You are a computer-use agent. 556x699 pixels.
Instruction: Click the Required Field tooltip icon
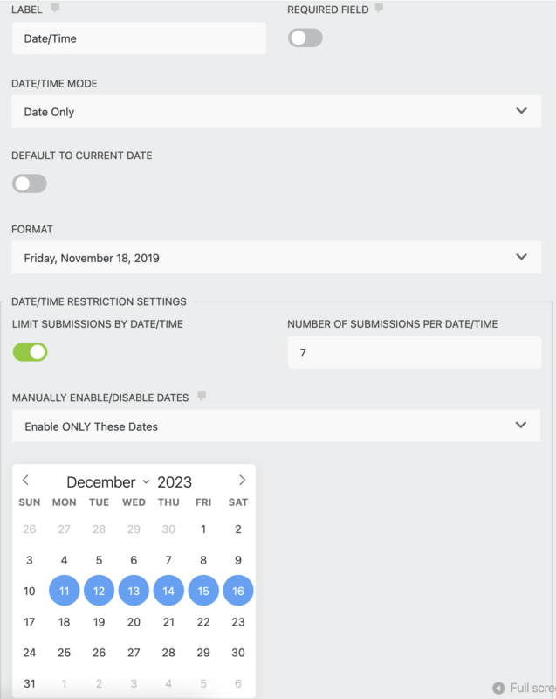coord(380,10)
